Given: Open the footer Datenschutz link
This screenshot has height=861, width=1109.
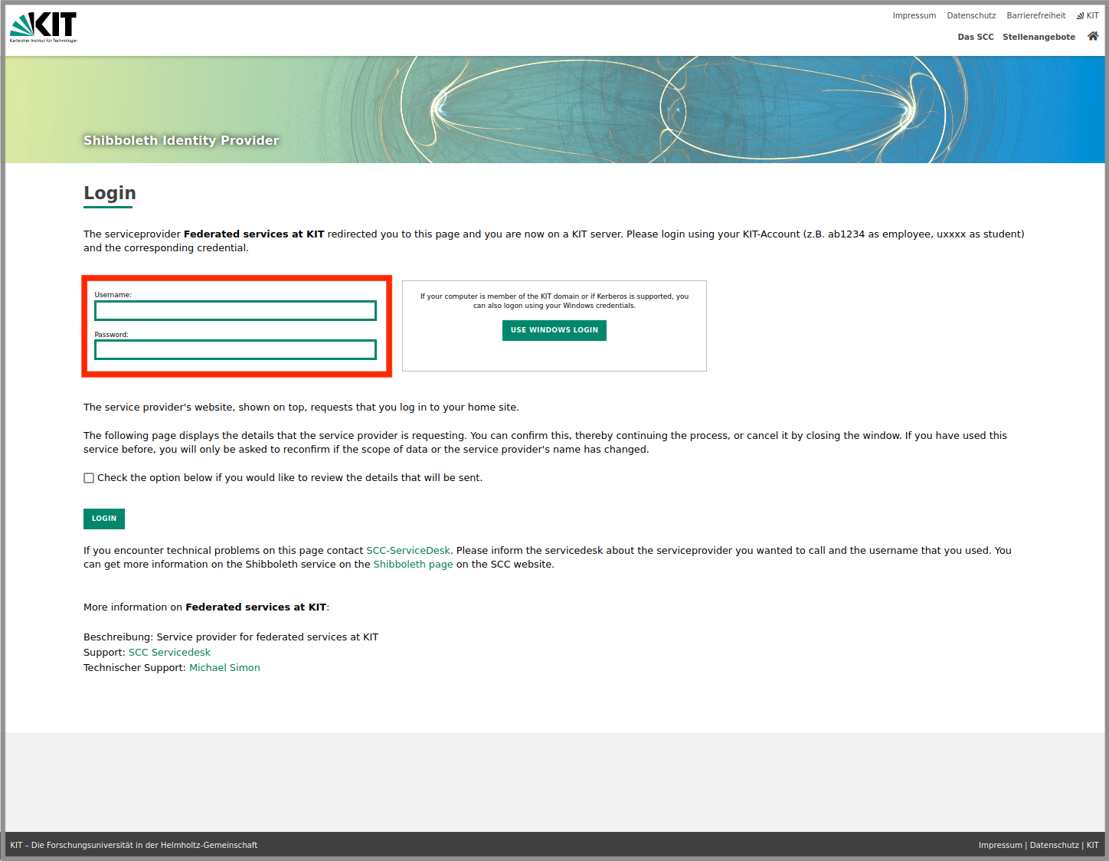Looking at the screenshot, I should (1054, 845).
